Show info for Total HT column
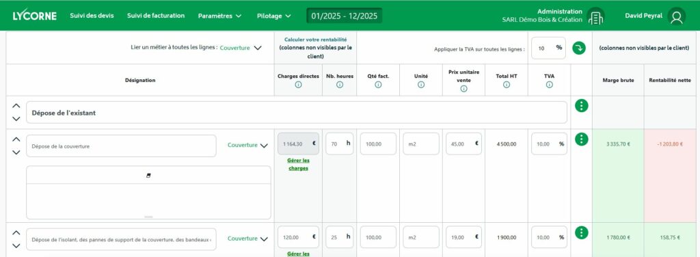This screenshot has height=257, width=700. [507, 85]
